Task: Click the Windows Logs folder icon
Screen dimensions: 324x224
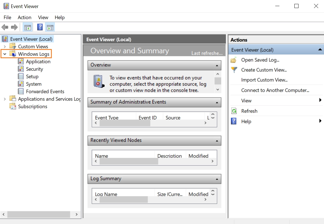Action: coord(13,54)
